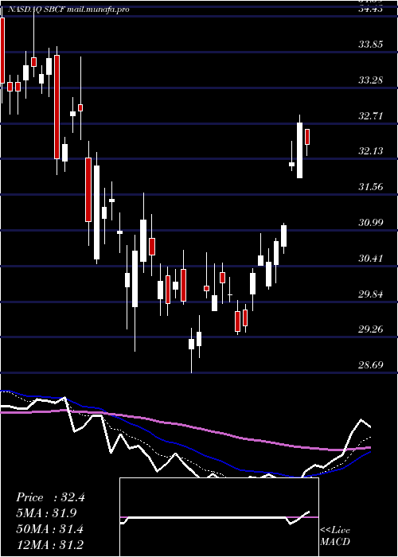Click inside the MACD inset panel
This screenshot has height=557, width=398.
coord(219,517)
